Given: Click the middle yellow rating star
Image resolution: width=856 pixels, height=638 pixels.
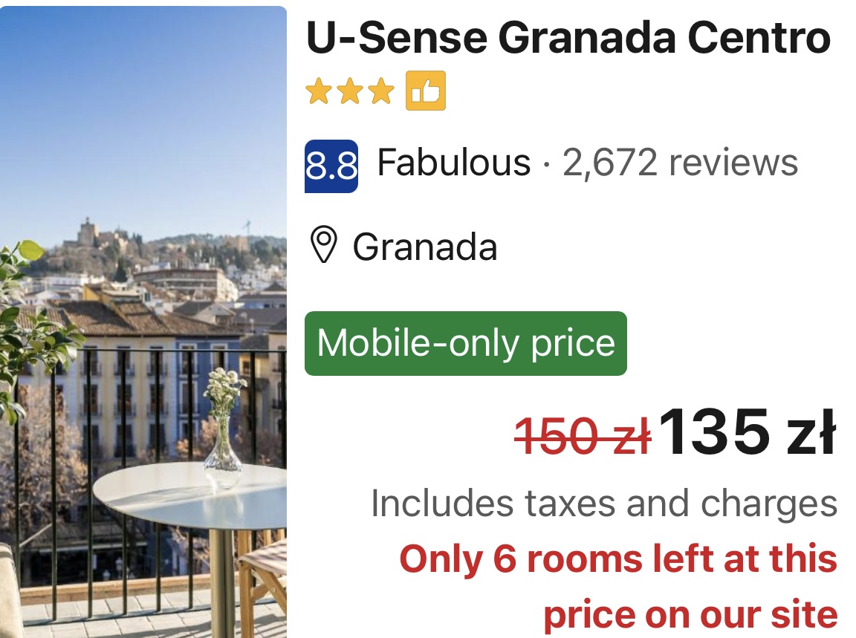Looking at the screenshot, I should click(349, 91).
